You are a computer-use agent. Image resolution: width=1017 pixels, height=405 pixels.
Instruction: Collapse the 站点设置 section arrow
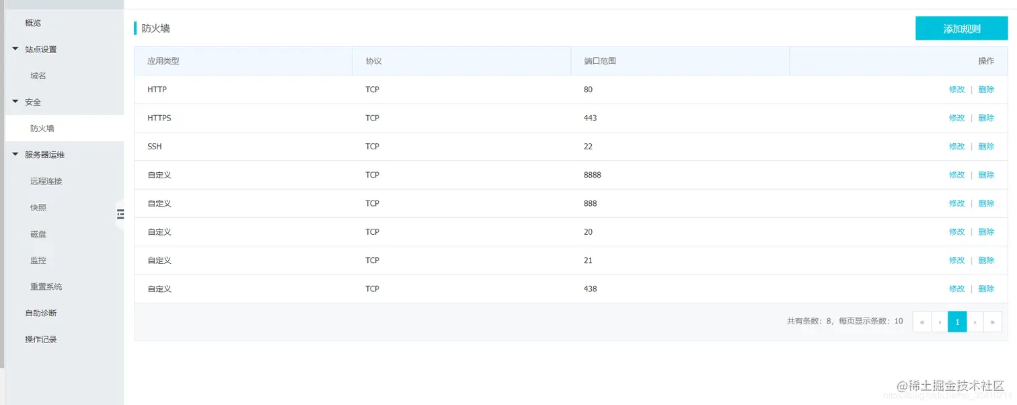[15, 49]
